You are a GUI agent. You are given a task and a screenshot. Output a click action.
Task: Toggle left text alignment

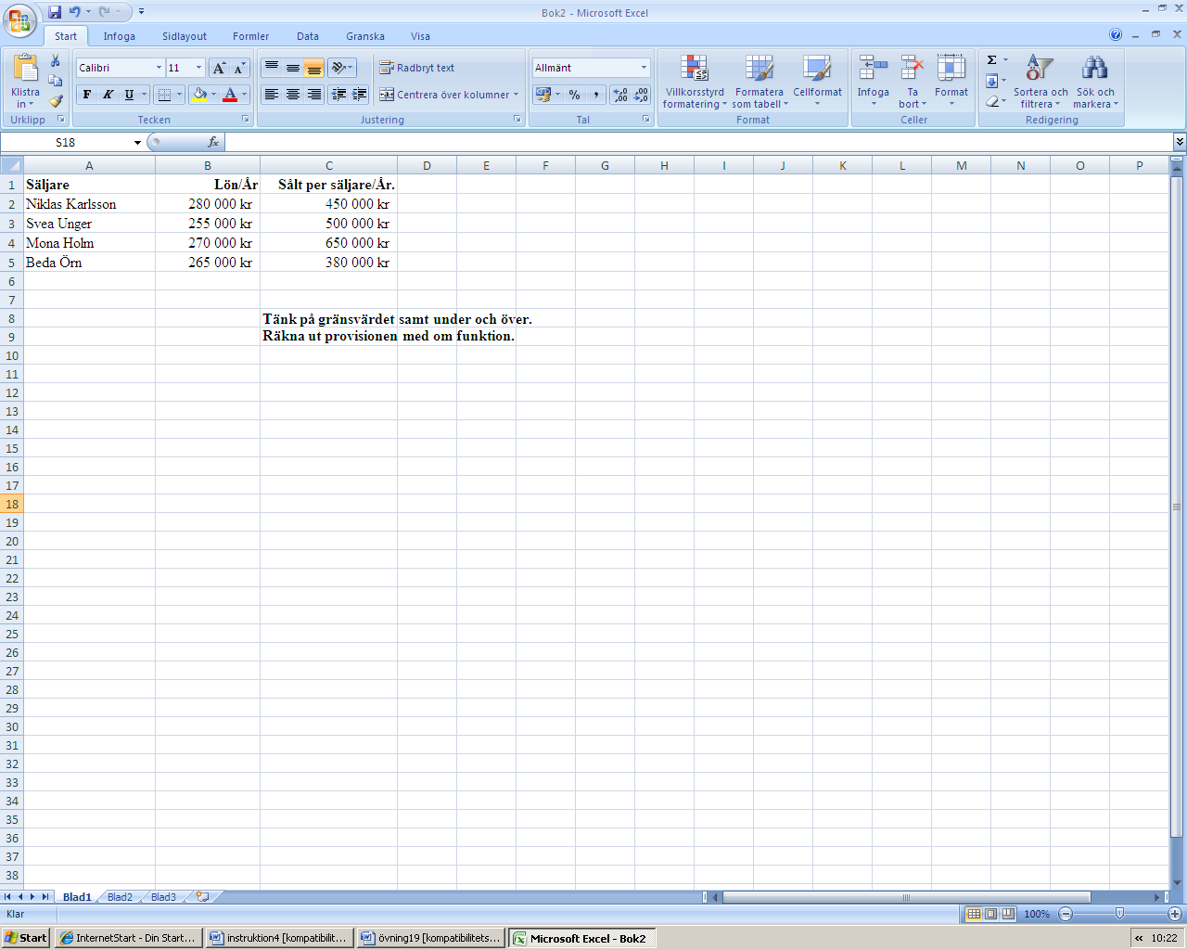[x=272, y=95]
